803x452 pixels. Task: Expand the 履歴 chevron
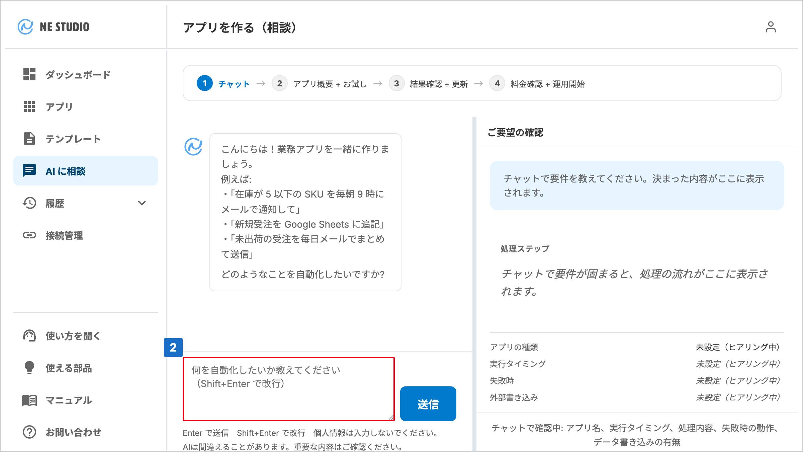point(142,203)
